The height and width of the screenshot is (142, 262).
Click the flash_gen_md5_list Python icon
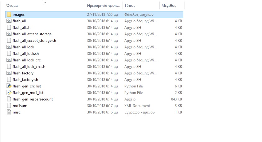9,93
